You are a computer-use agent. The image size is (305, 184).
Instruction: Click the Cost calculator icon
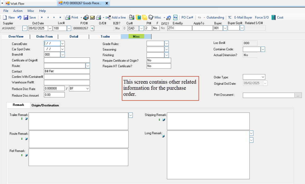[x=274, y=17]
